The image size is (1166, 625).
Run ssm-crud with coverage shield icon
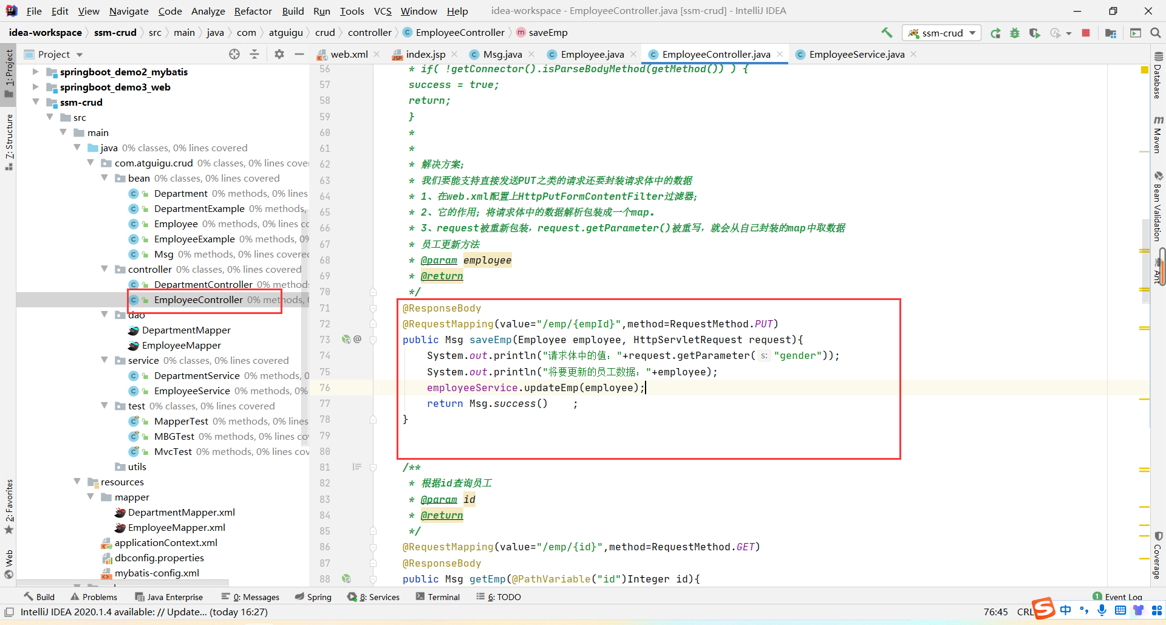click(x=1034, y=33)
